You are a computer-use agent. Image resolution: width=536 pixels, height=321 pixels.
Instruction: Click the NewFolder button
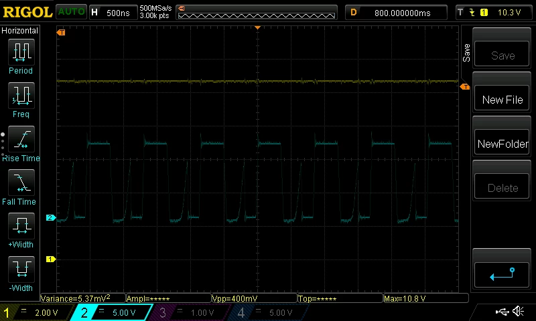coord(502,144)
